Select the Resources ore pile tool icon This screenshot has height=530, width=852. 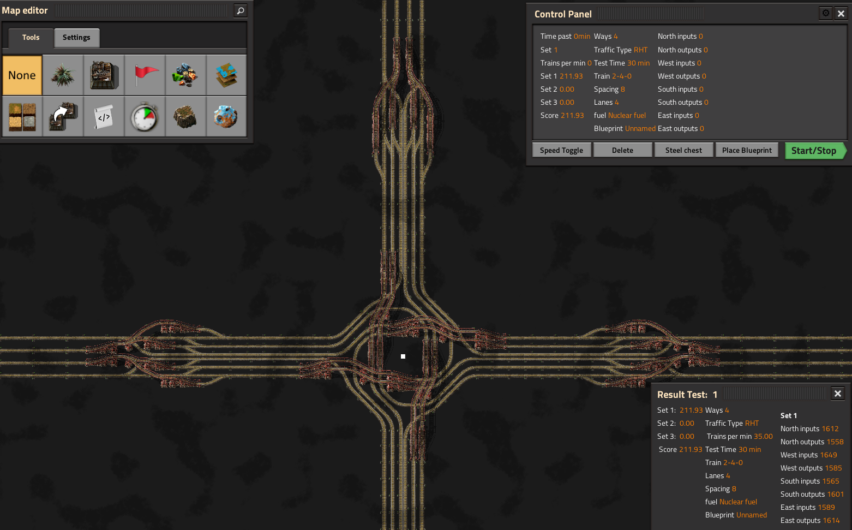[x=186, y=75]
